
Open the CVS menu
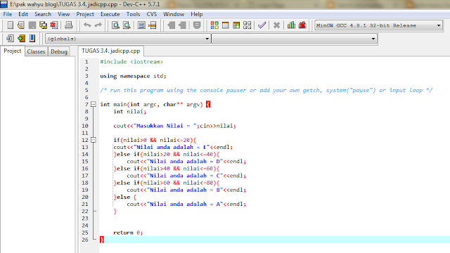[152, 14]
